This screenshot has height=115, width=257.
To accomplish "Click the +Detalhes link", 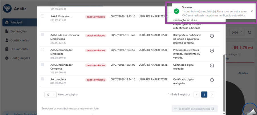I will (243, 73).
